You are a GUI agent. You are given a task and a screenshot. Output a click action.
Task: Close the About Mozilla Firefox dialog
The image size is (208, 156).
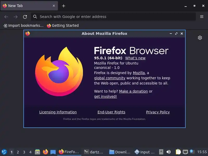182,34
